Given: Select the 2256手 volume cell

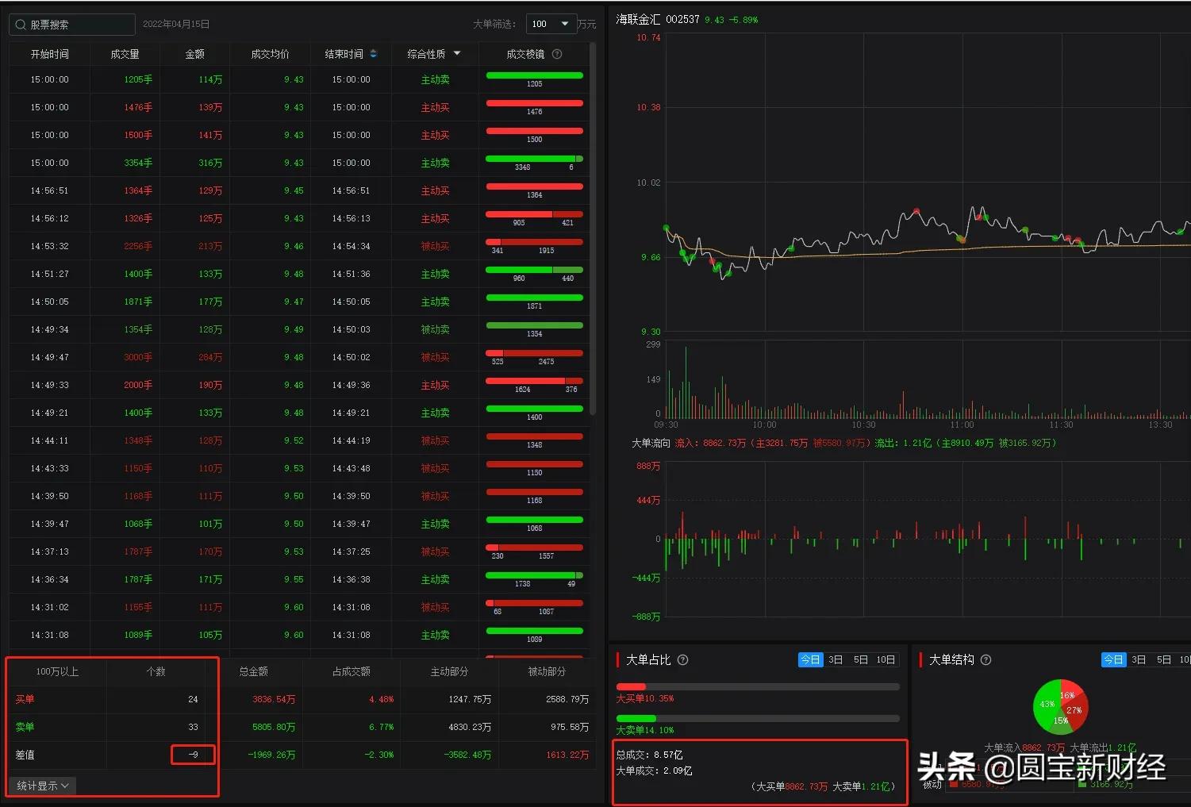Looking at the screenshot, I should (138, 246).
